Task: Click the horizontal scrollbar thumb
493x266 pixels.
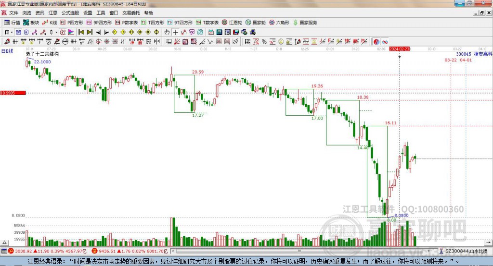Action: (x=299, y=251)
